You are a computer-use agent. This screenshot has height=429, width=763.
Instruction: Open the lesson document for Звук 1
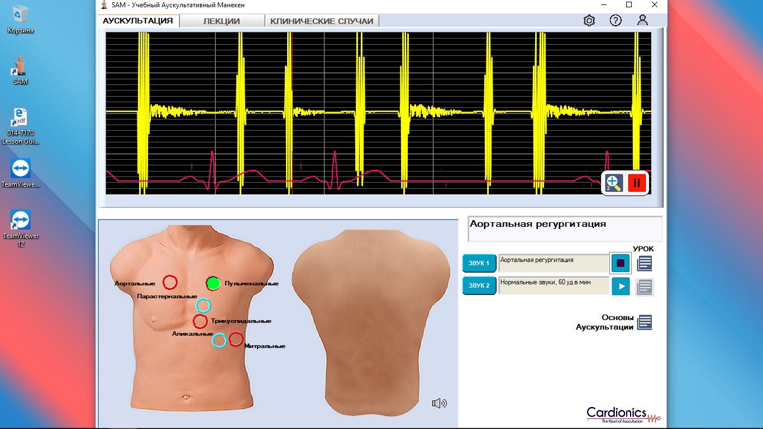point(644,263)
